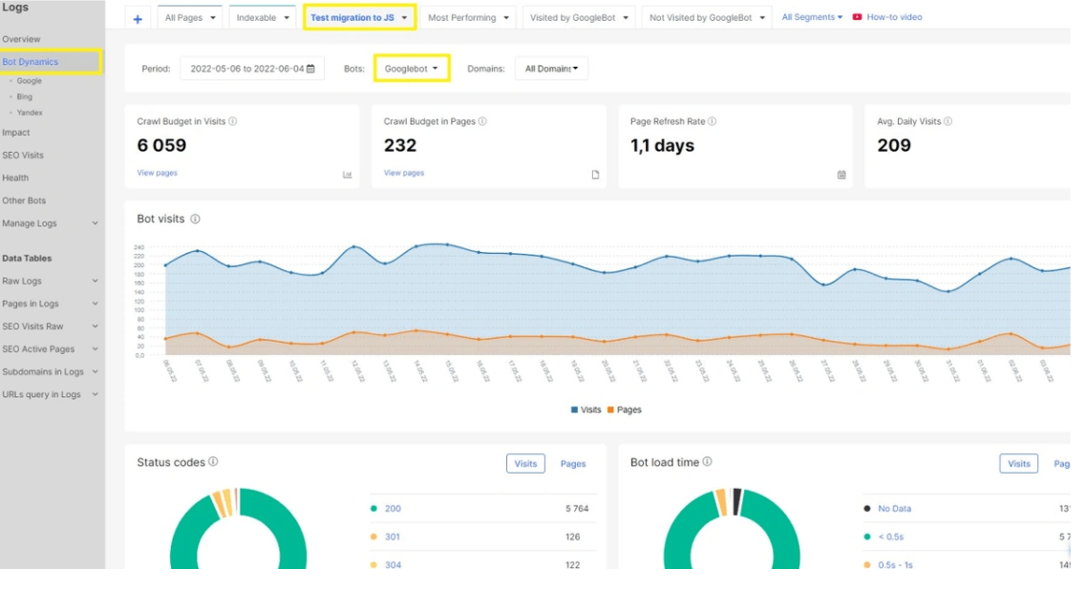This screenshot has width=1087, height=590.
Task: Switch Status codes to Visits view
Action: point(525,463)
